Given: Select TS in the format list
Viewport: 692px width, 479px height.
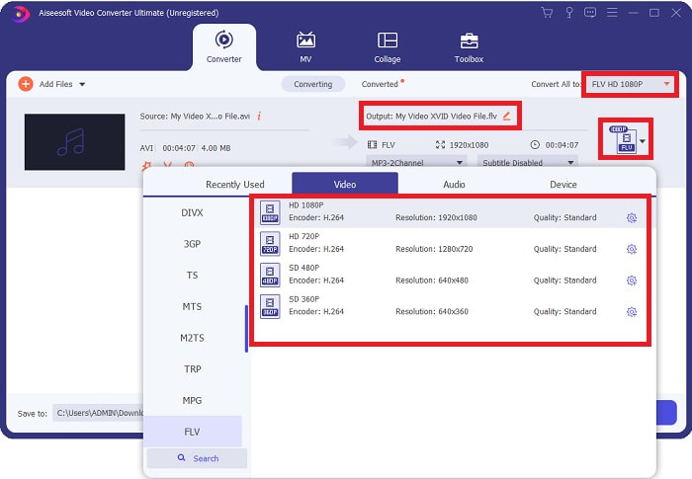Looking at the screenshot, I should (193, 276).
